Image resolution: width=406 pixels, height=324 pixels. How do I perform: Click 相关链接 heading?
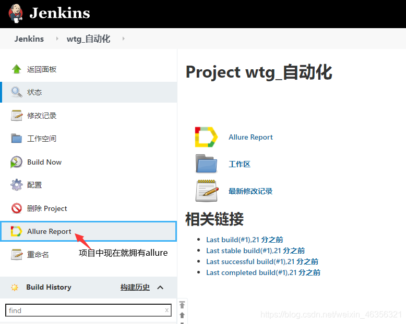tap(214, 219)
